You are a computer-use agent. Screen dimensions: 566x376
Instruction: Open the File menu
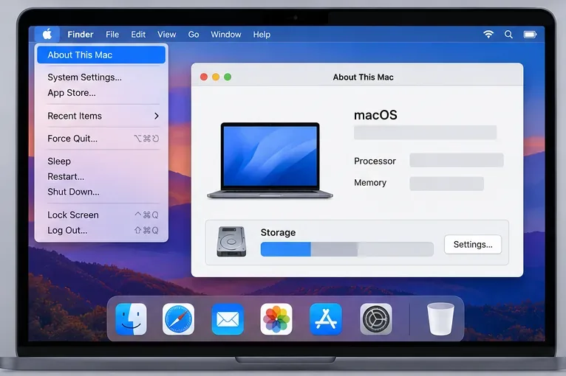pos(112,35)
